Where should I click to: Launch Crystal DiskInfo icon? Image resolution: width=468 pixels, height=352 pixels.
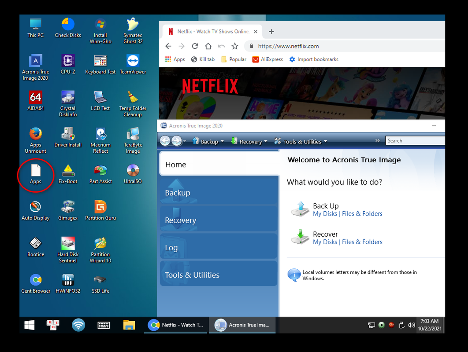pyautogui.click(x=68, y=104)
